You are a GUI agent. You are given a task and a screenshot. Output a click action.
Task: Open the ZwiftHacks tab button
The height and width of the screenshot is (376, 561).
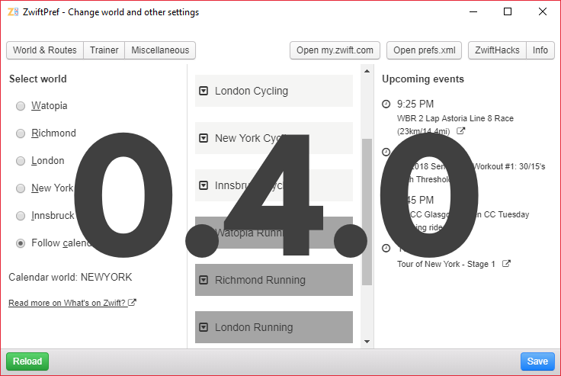click(497, 50)
